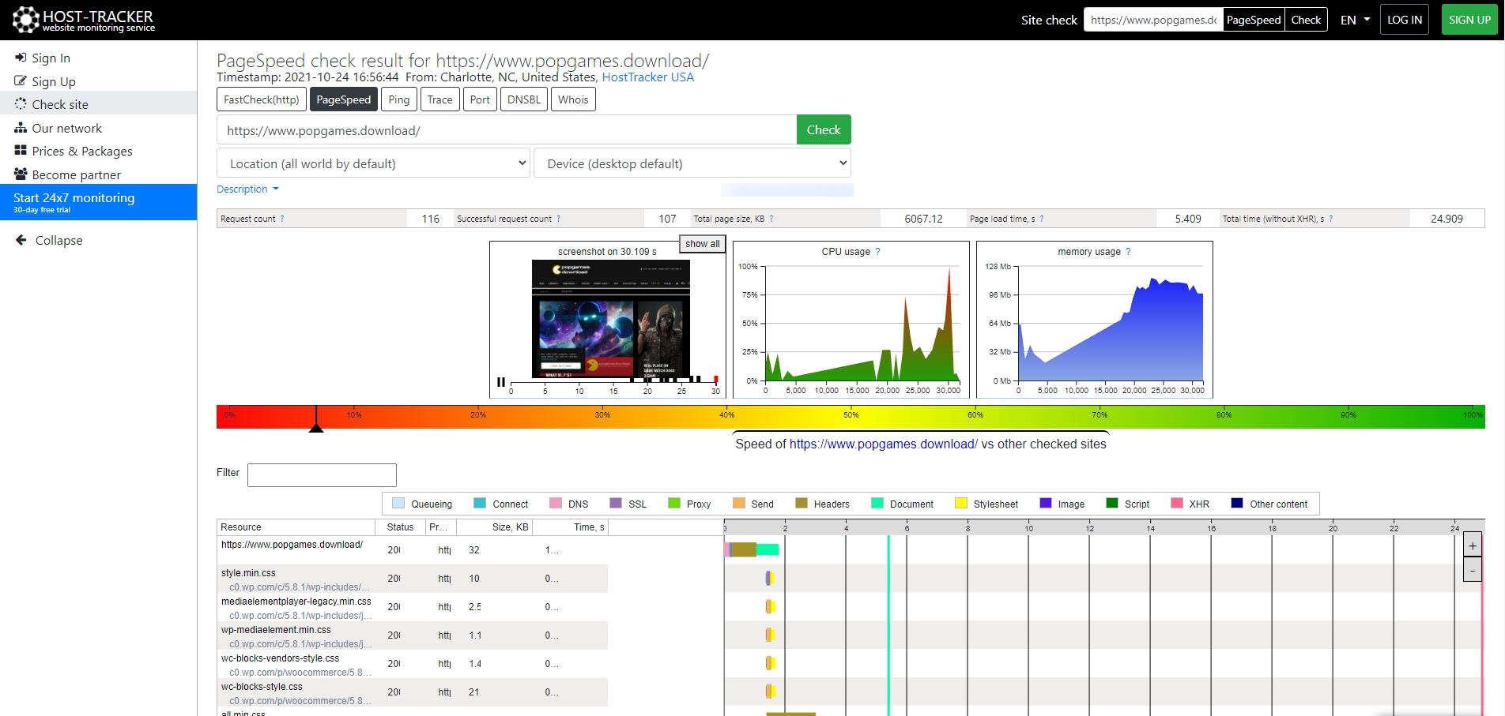Switch to the Ping check tab
This screenshot has height=716, width=1505.
tap(399, 99)
